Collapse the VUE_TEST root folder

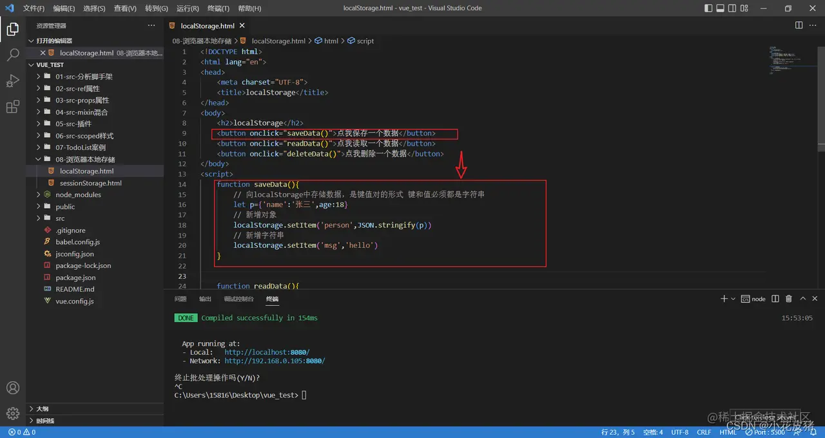click(32, 64)
